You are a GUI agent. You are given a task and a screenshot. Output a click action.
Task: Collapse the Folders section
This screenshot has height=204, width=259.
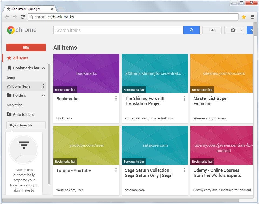pyautogui.click(x=43, y=95)
